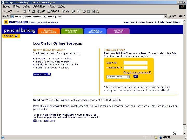Viewport: 187px width, 140px height.
Task: Select the Personal Online Banking tab
Action: pos(49,31)
